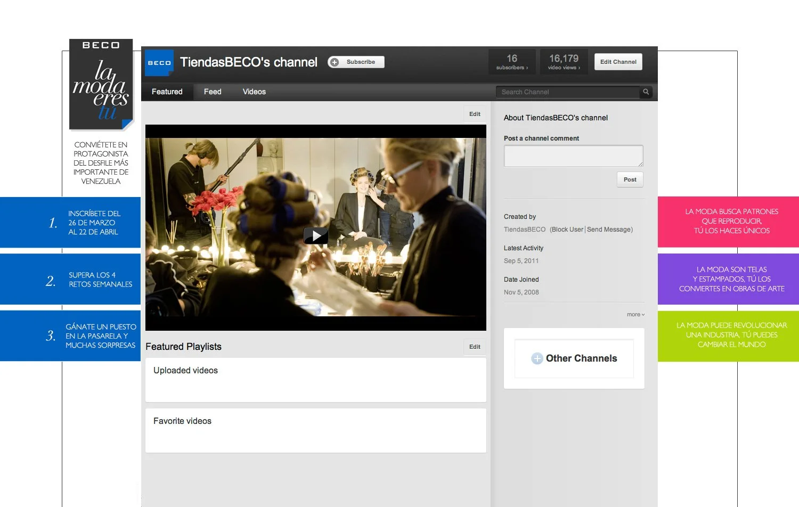
Task: Click the 'About TiendasBECO's channel' heading
Action: (556, 118)
